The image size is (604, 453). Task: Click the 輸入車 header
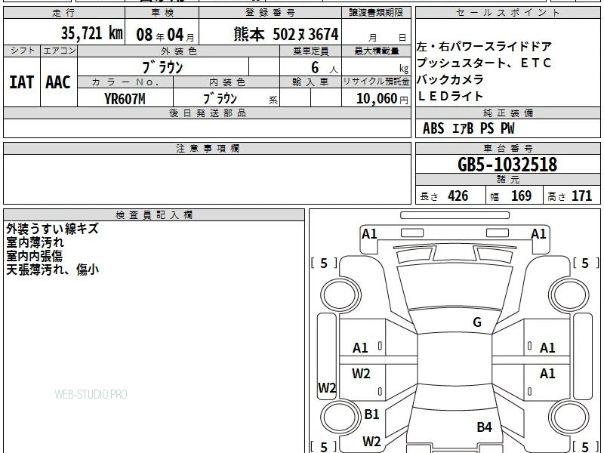click(310, 82)
